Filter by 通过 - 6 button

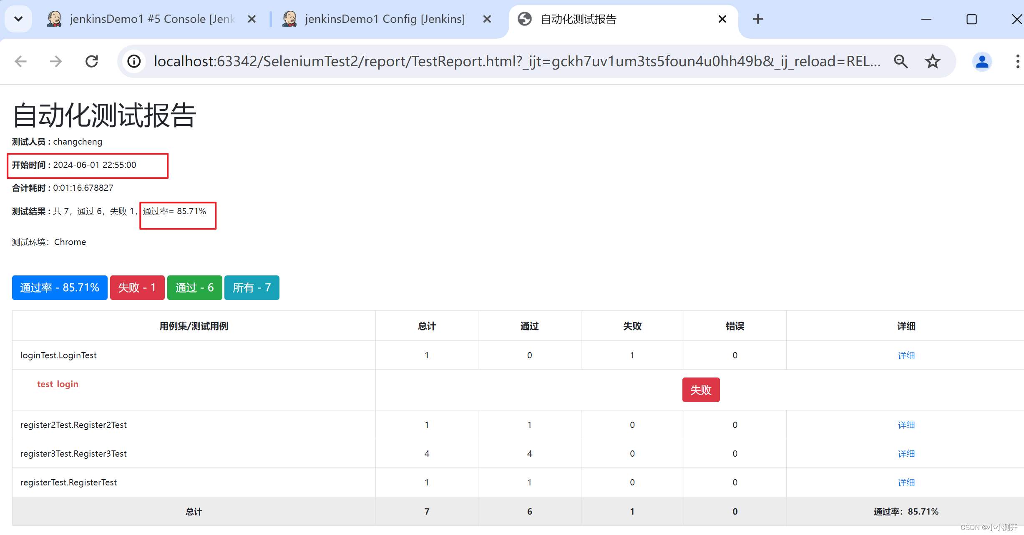click(x=194, y=287)
